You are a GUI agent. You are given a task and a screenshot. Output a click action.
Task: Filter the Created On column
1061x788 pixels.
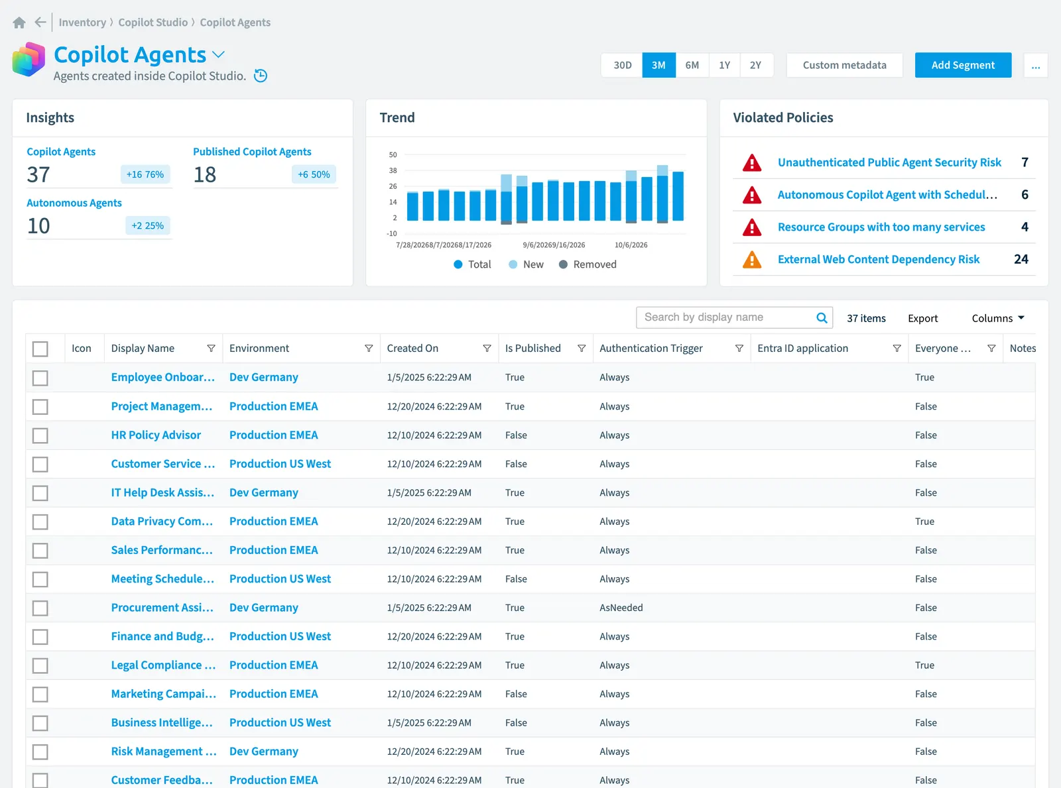[x=487, y=349]
